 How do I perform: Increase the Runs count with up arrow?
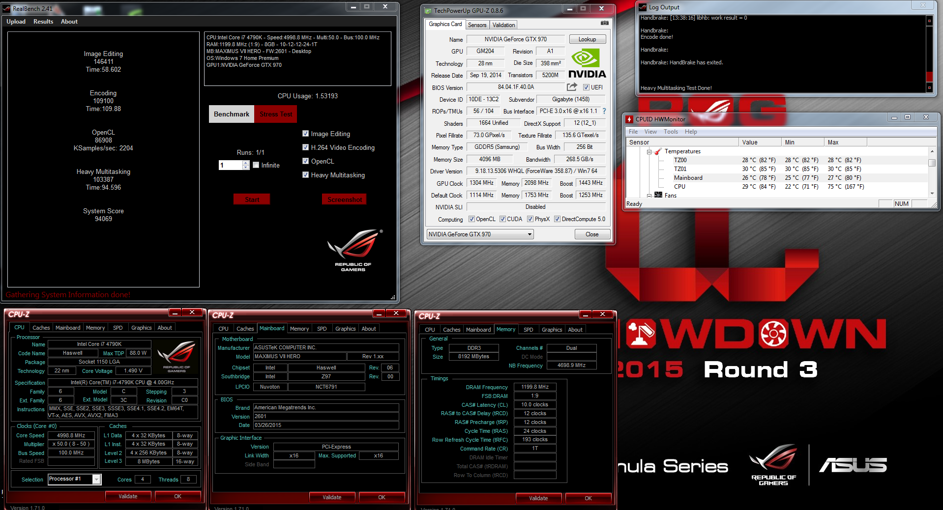tap(246, 163)
